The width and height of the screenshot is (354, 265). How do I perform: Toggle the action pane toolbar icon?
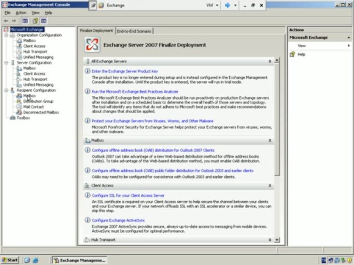(44, 21)
